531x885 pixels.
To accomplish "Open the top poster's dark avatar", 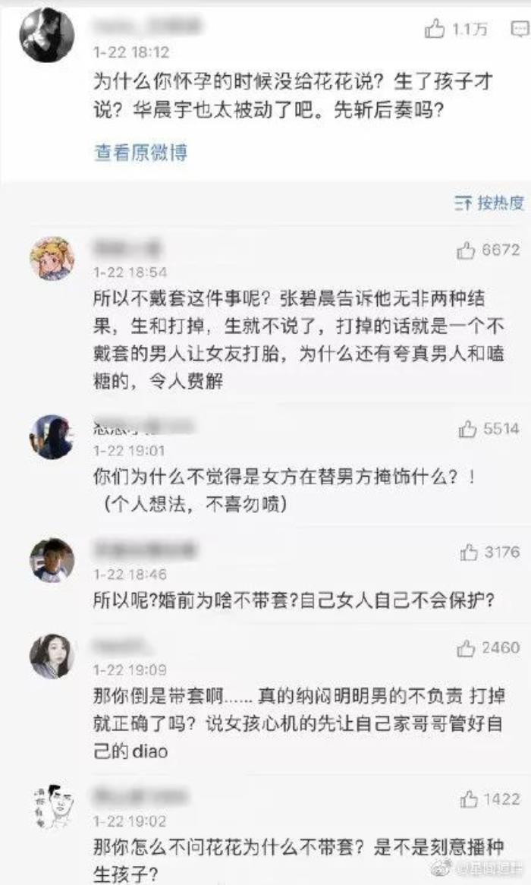I will [x=47, y=35].
